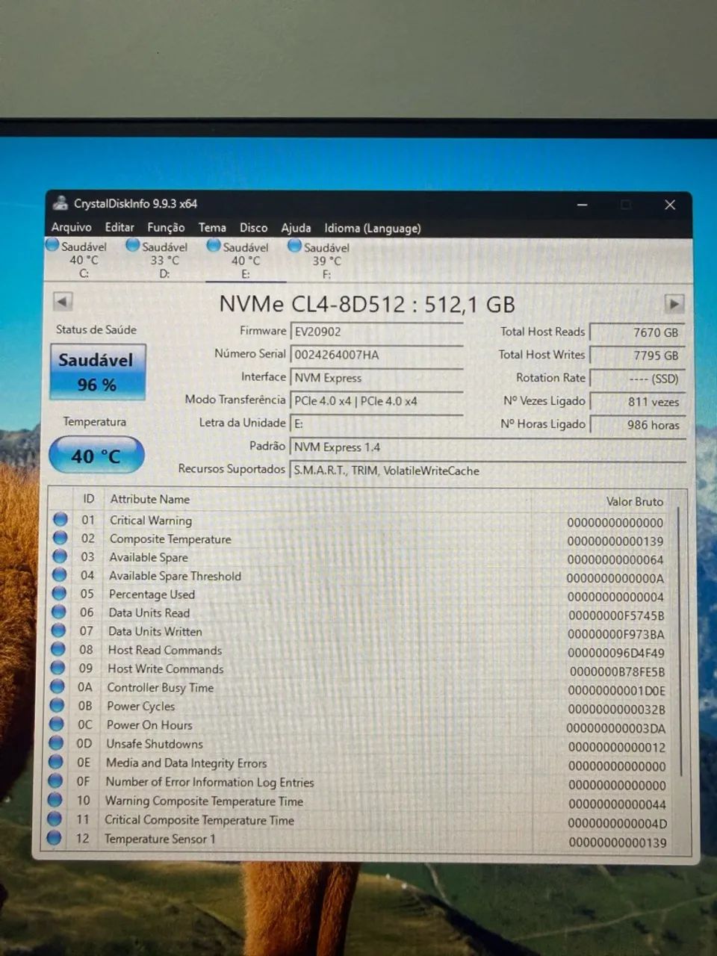Viewport: 717px width, 956px height.
Task: Select drive E: tab
Action: 245,260
